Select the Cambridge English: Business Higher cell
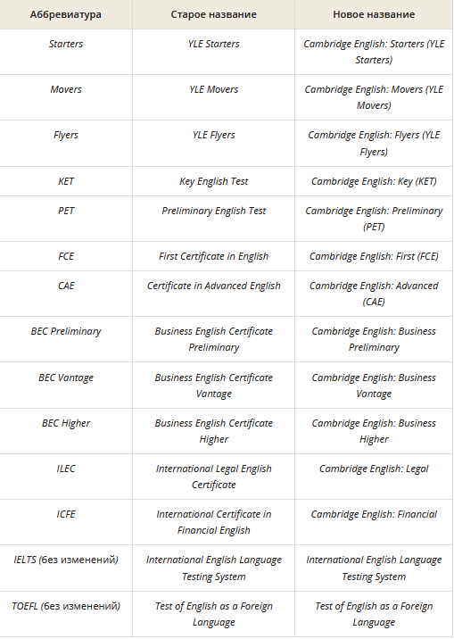454x639 pixels. coord(374,431)
